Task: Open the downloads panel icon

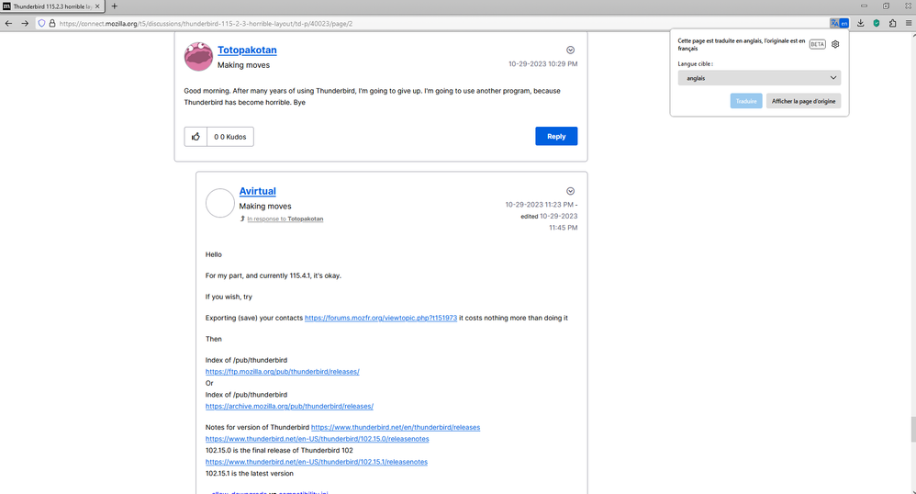Action: coord(861,23)
